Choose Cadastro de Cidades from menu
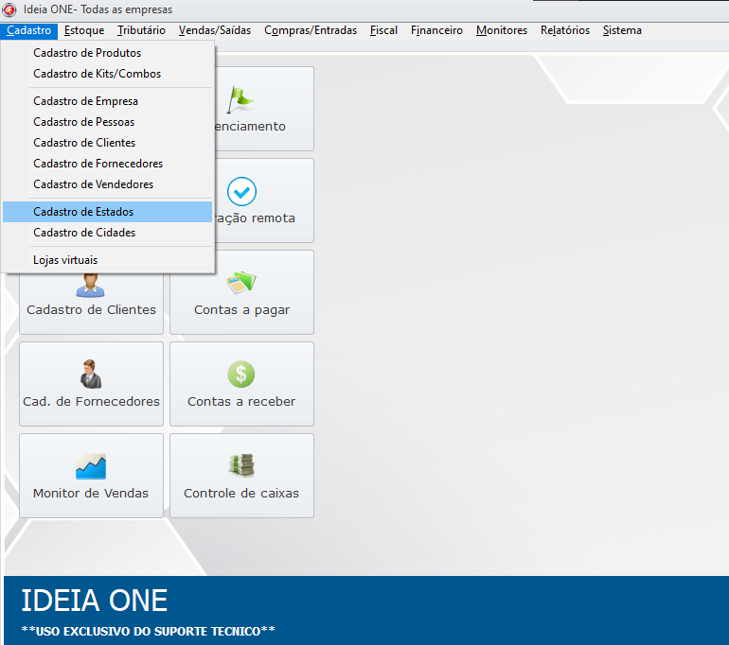The height and width of the screenshot is (645, 729). coord(84,233)
